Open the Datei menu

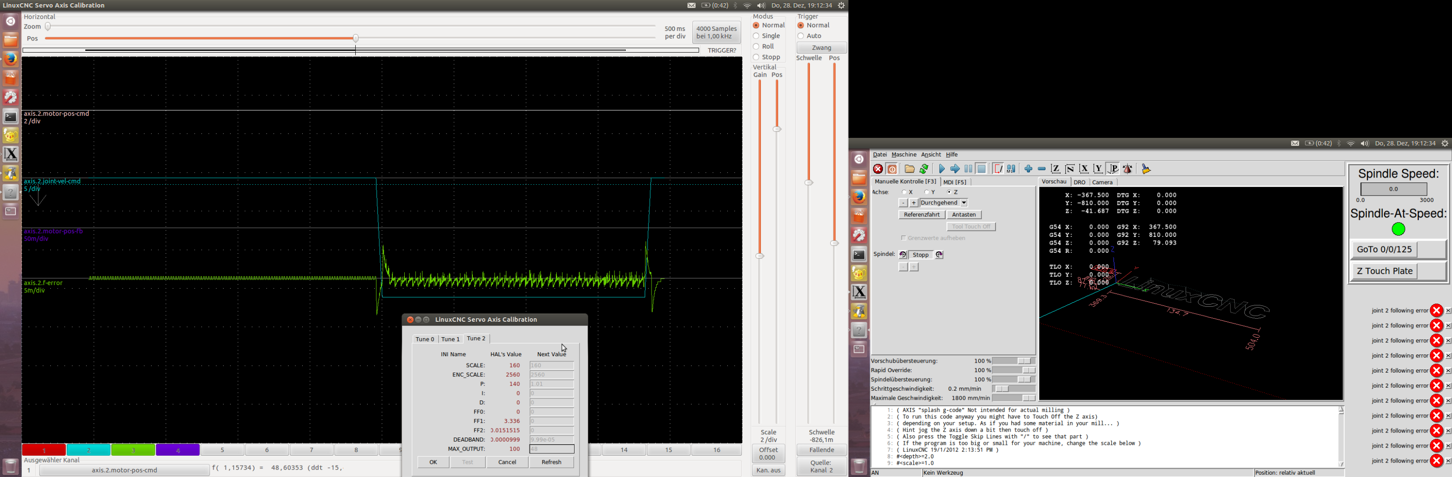(880, 154)
